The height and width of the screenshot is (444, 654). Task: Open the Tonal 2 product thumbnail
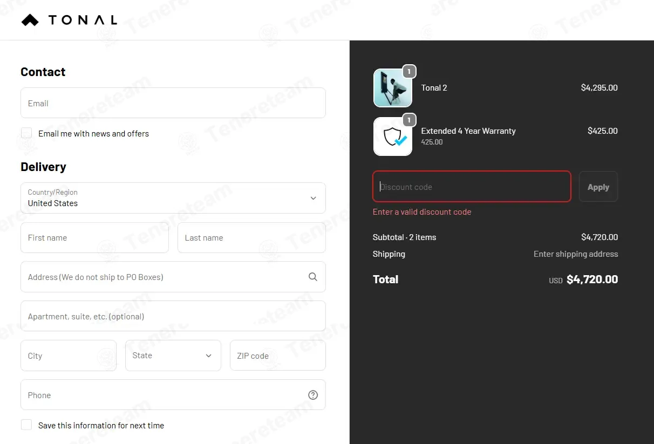tap(393, 88)
